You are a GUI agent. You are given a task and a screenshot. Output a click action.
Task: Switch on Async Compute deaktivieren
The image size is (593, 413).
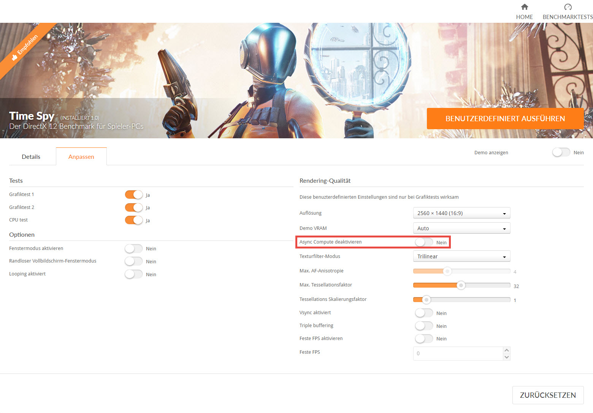click(424, 242)
